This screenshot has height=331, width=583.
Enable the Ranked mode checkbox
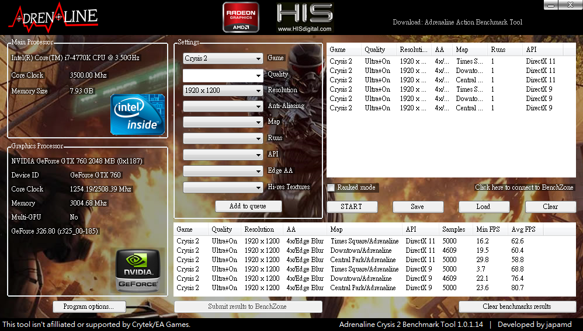click(331, 188)
